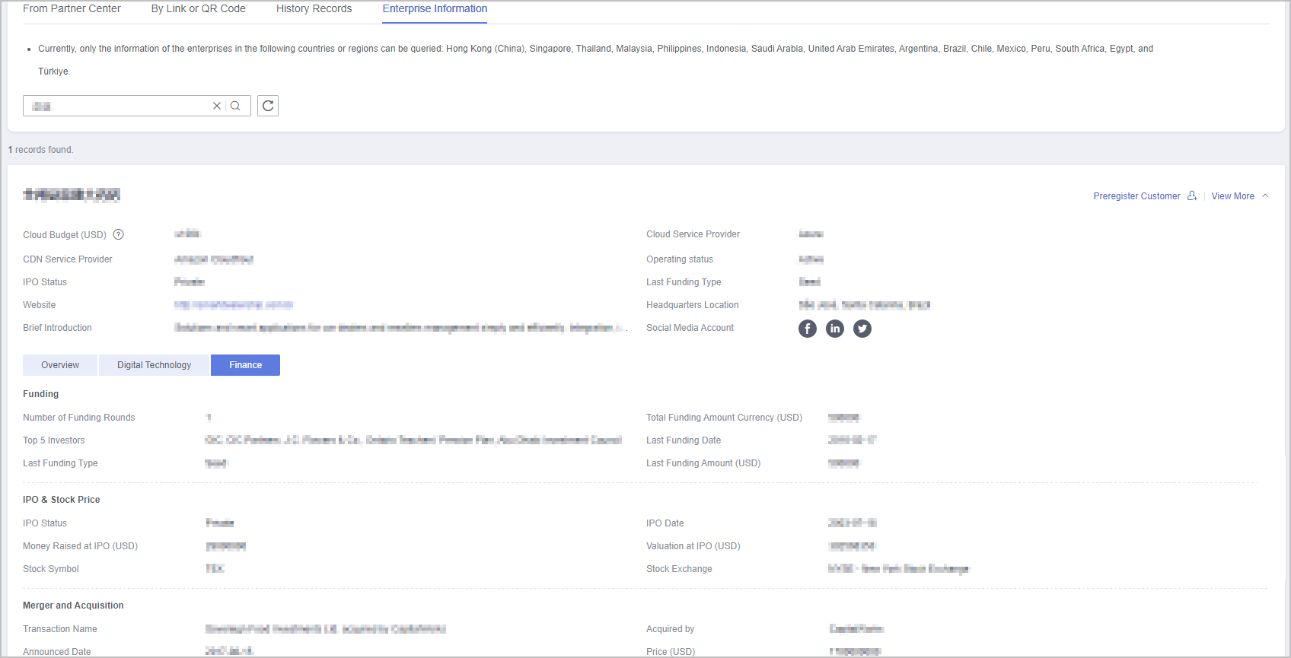This screenshot has width=1291, height=658.
Task: Open the Cloud Budget help tooltip icon
Action: pos(119,235)
